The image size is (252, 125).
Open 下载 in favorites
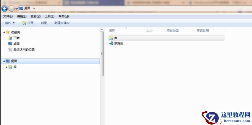coord(14,38)
